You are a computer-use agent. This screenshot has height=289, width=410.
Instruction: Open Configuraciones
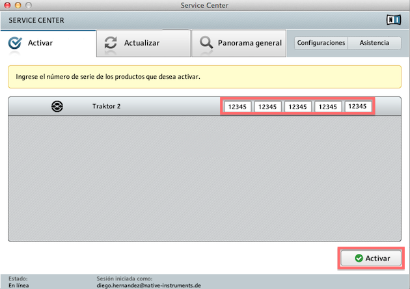[x=321, y=43]
